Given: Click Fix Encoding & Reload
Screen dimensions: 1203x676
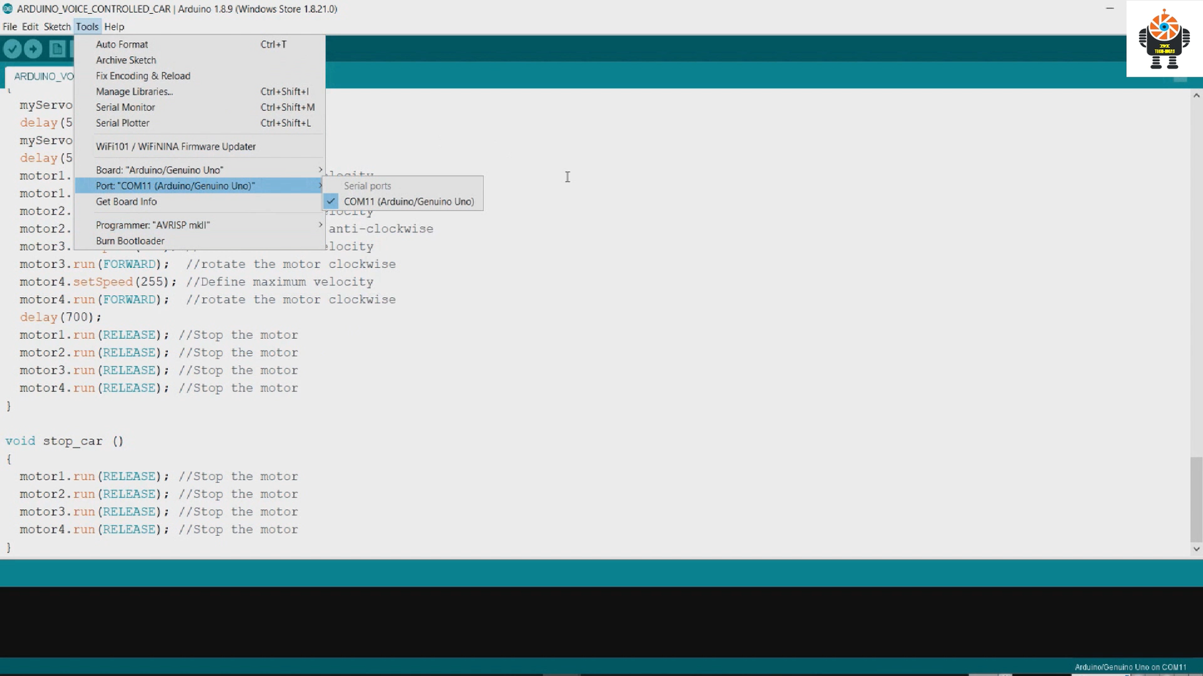Looking at the screenshot, I should [200, 76].
